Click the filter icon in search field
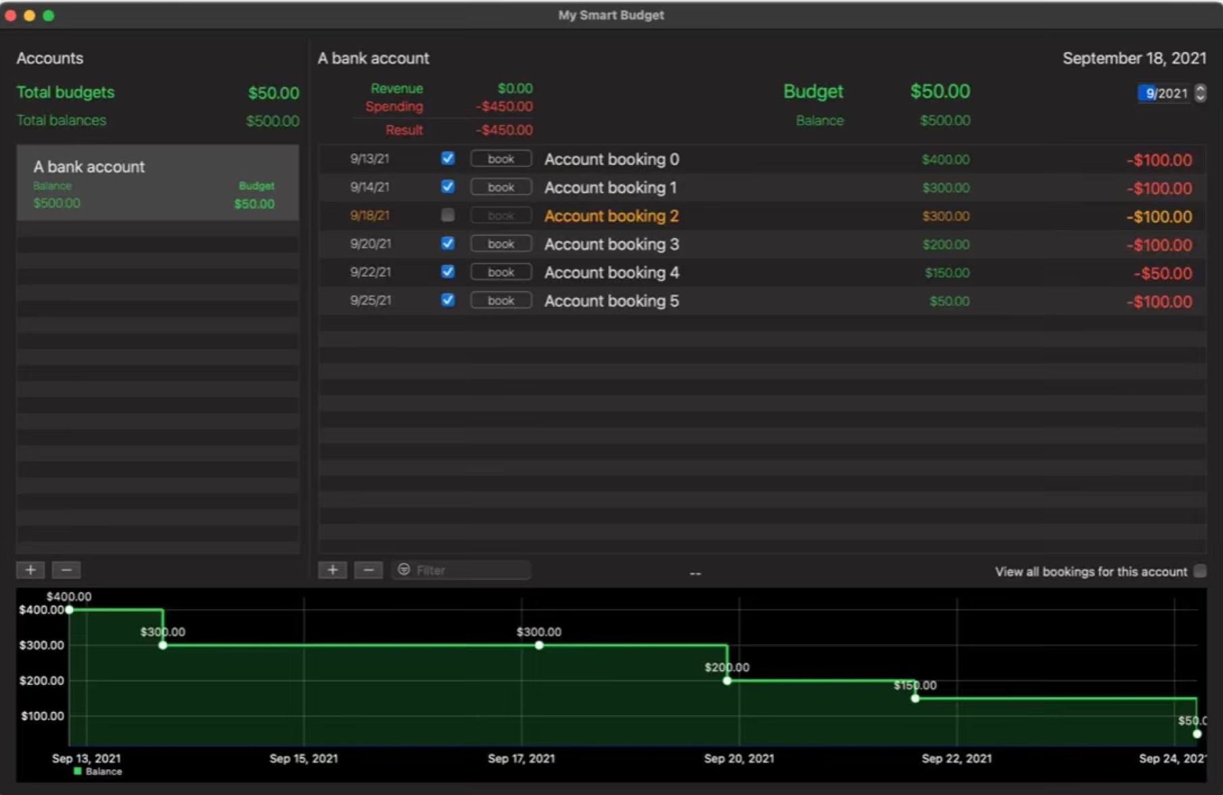The height and width of the screenshot is (795, 1223). (404, 570)
